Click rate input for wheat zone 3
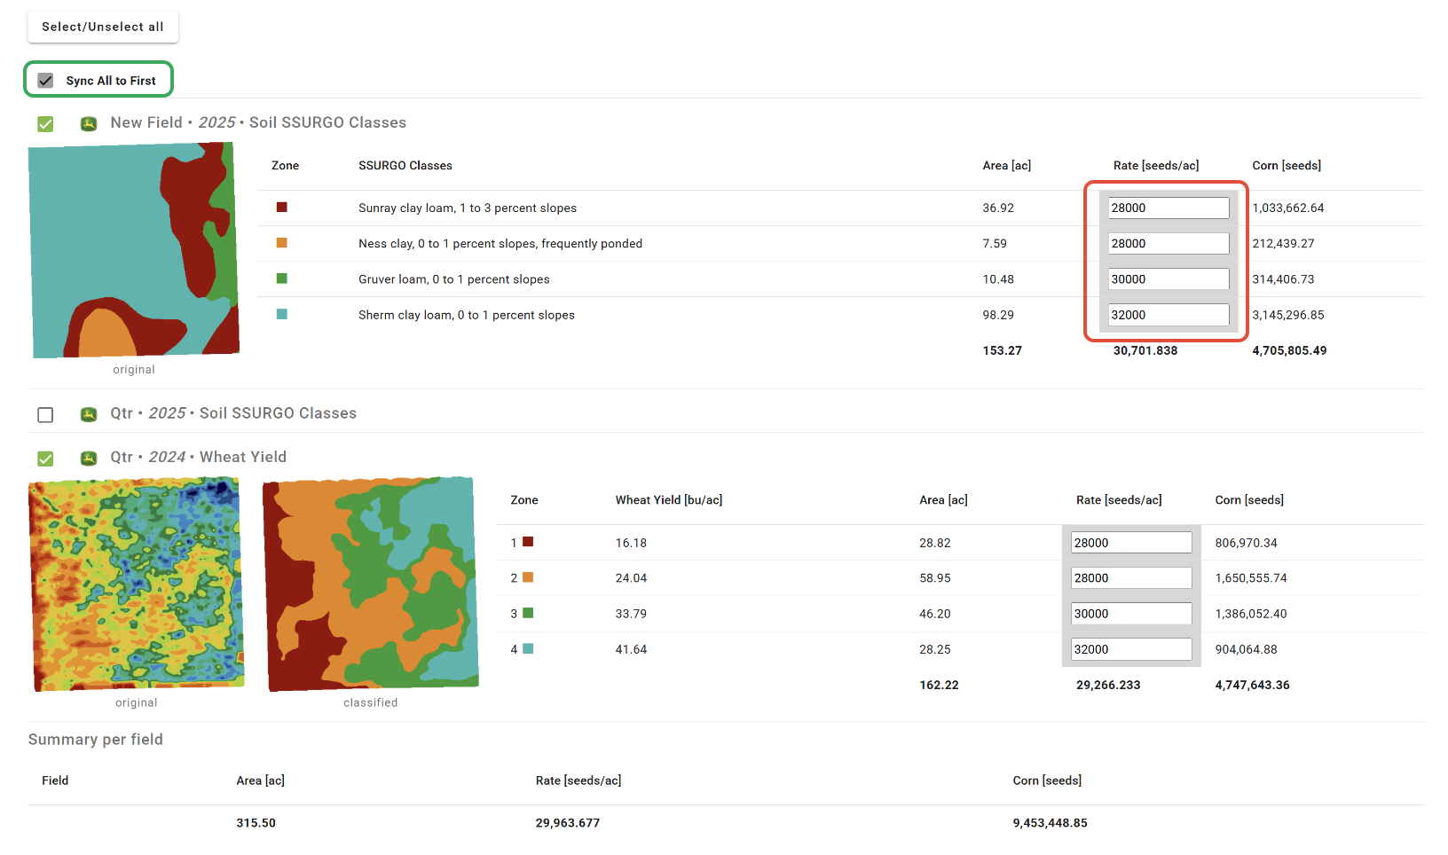The width and height of the screenshot is (1448, 855). click(1130, 614)
